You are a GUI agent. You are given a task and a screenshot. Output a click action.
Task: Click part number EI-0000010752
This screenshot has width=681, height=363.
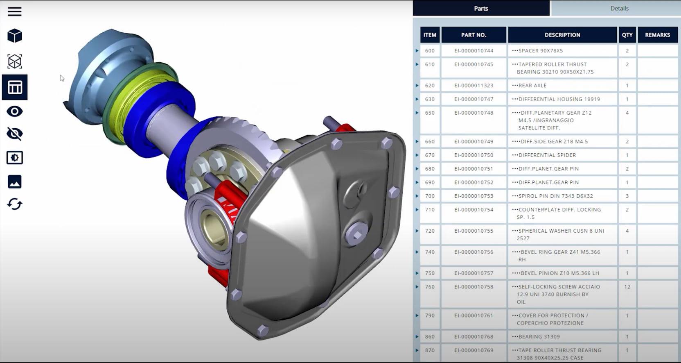click(474, 182)
